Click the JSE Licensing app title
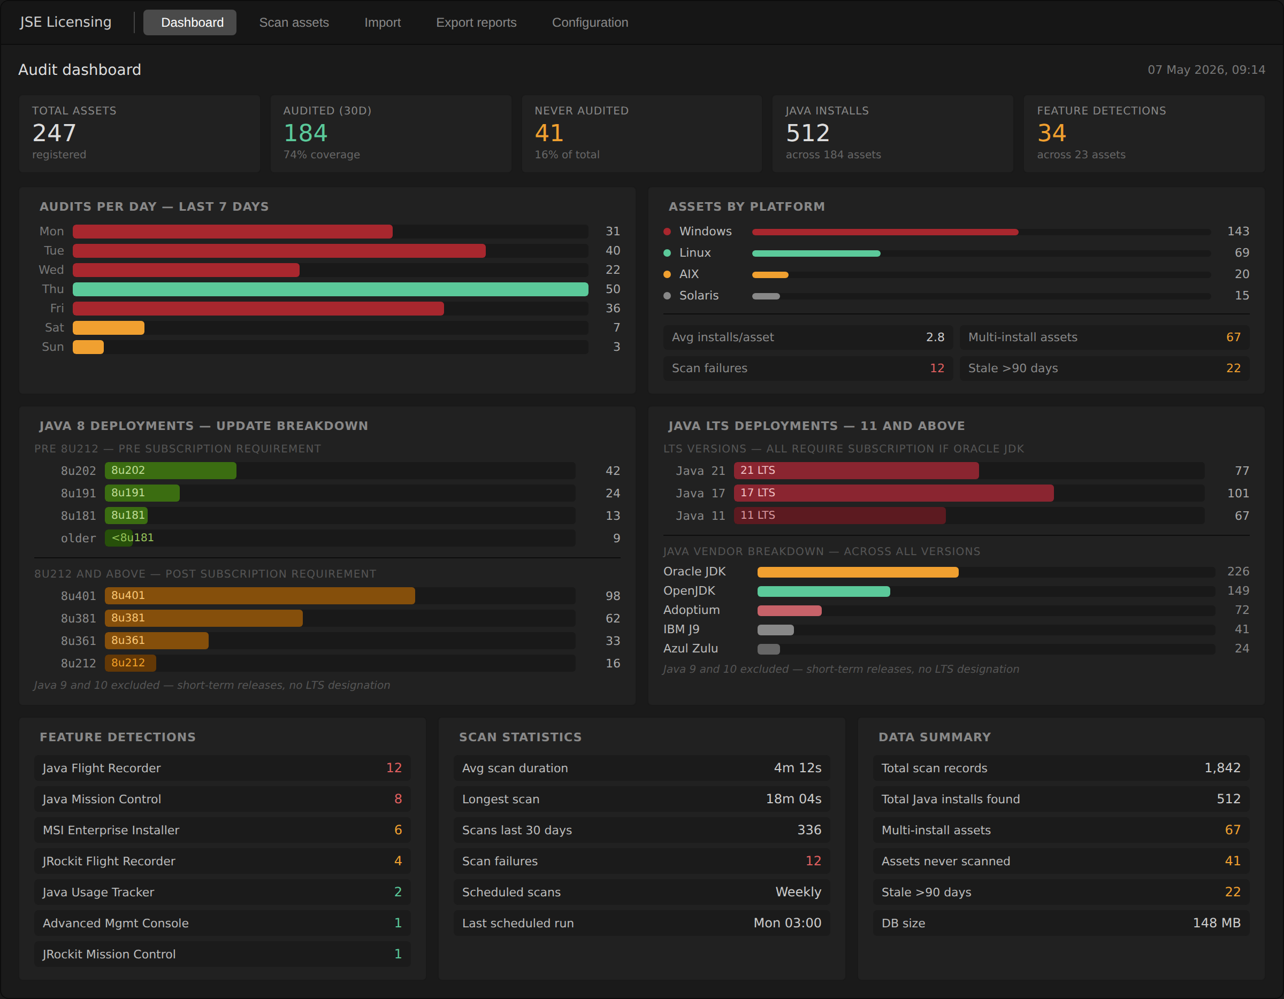 [x=65, y=22]
